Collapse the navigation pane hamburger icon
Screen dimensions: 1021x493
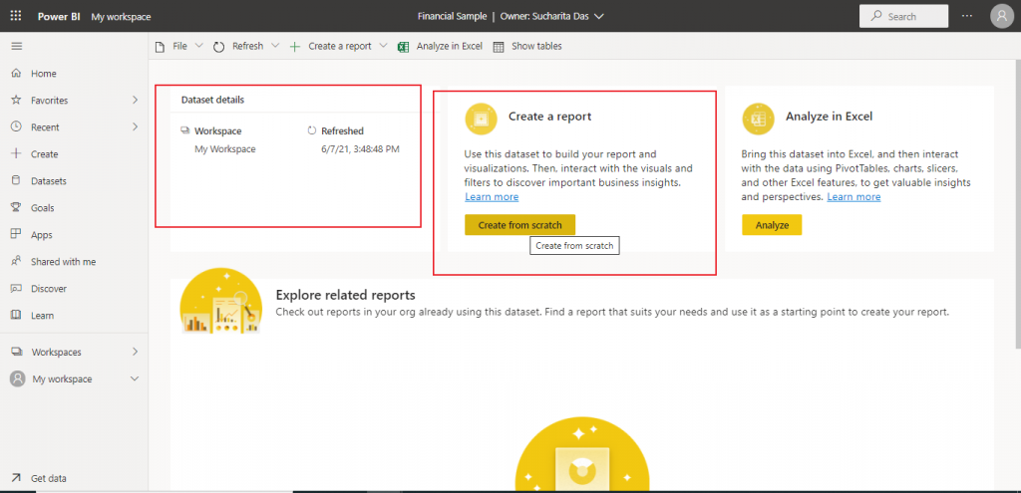tap(16, 46)
